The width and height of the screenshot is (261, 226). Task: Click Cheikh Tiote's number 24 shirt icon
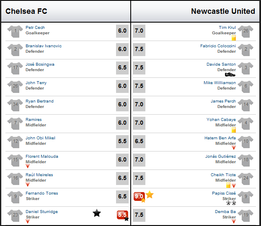coord(245,178)
